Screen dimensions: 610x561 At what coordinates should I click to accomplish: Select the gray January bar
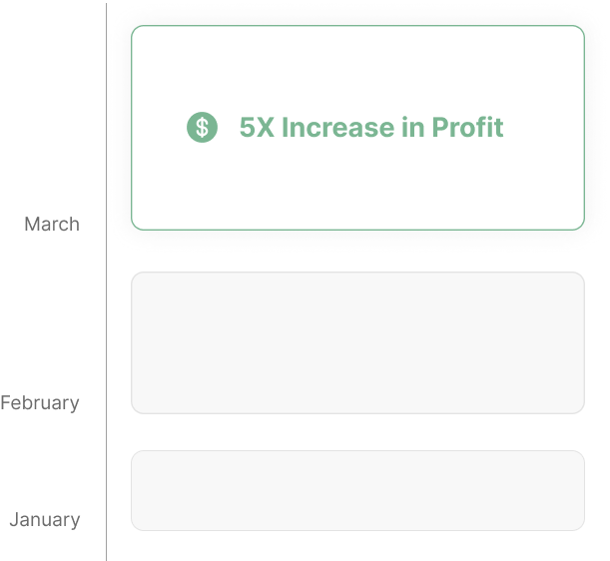pos(357,490)
